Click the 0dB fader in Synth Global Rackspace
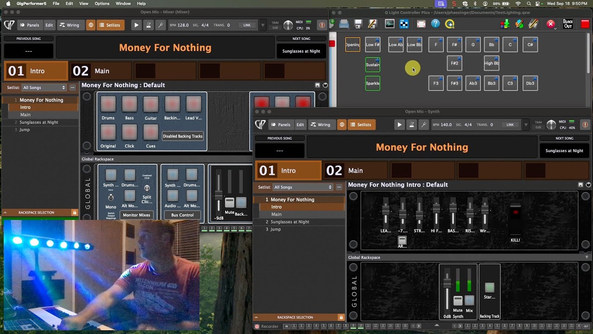The height and width of the screenshot is (334, 593). (x=447, y=289)
